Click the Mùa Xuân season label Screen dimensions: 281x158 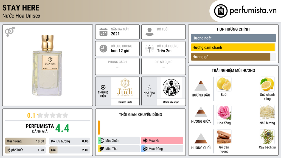pyautogui.click(x=112, y=141)
